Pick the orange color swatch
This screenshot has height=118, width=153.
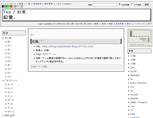(9, 6)
